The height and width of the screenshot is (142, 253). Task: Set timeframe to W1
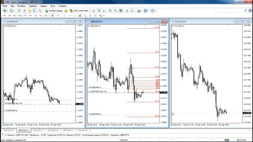point(41,16)
